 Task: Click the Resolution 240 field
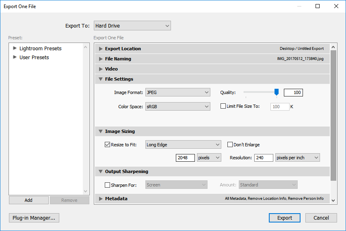pyautogui.click(x=264, y=158)
